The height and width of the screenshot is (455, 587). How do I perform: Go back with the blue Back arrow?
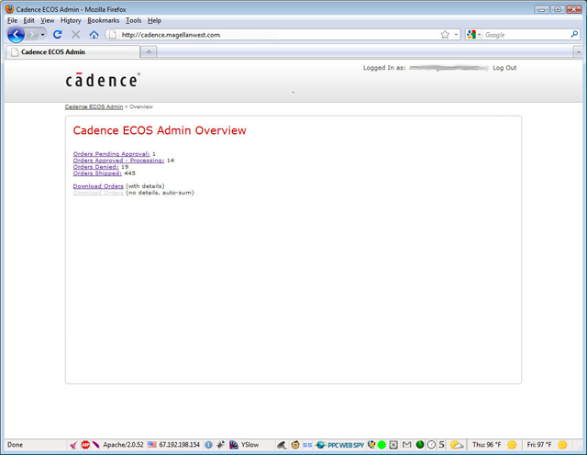pos(16,35)
